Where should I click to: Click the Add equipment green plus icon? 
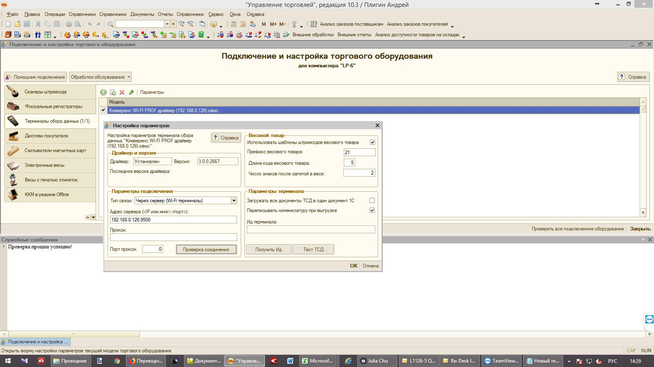[103, 92]
